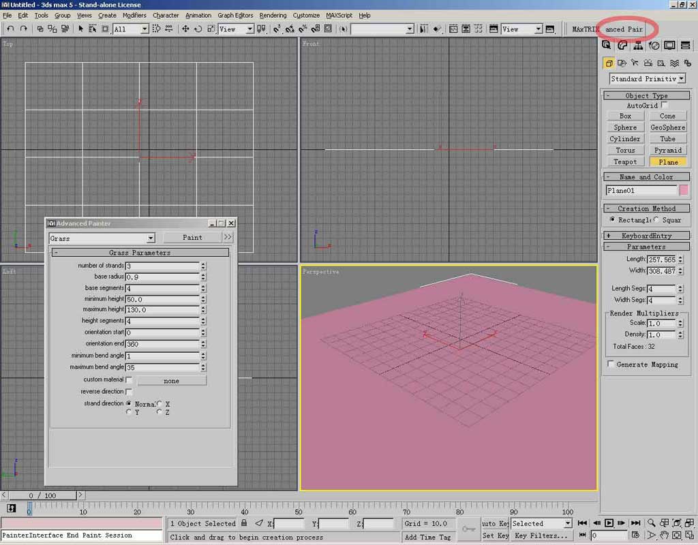698x545 pixels.
Task: Open the Rendering menu
Action: 273,15
